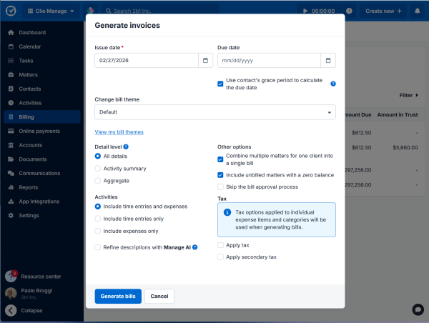Click the Cancel button

pos(159,296)
